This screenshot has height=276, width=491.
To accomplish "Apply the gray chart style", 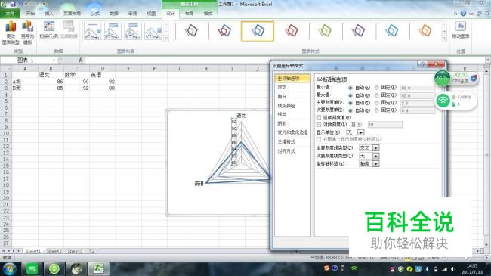I will 191,31.
